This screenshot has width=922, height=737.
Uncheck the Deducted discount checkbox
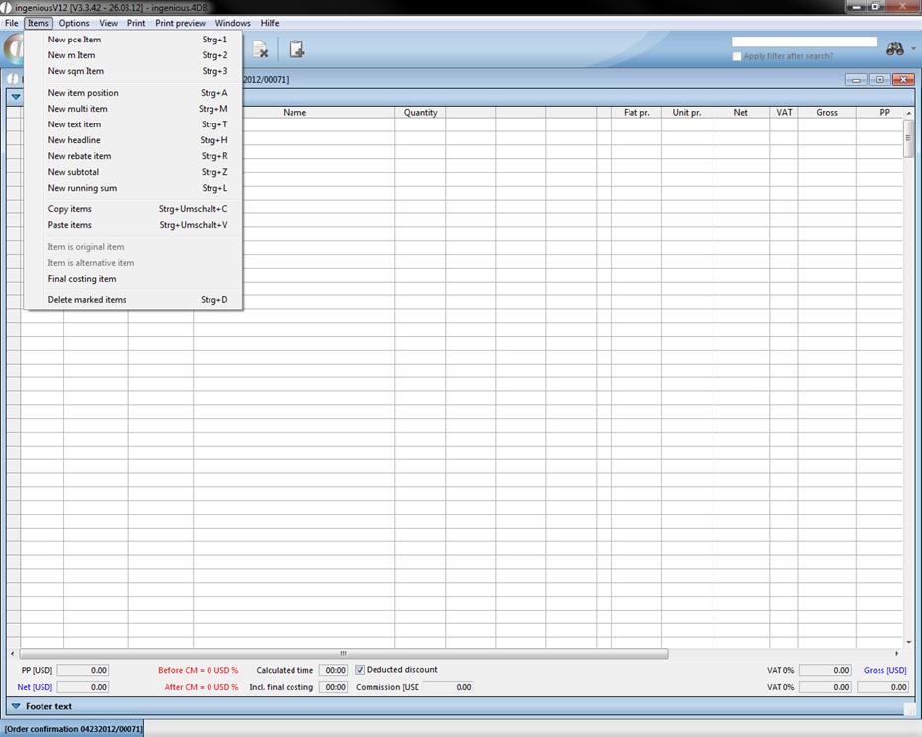360,670
